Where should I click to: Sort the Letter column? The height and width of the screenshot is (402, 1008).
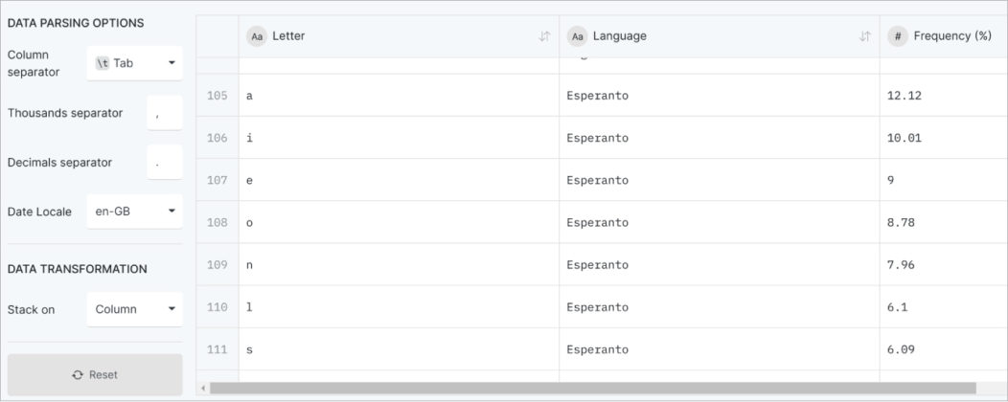click(544, 36)
